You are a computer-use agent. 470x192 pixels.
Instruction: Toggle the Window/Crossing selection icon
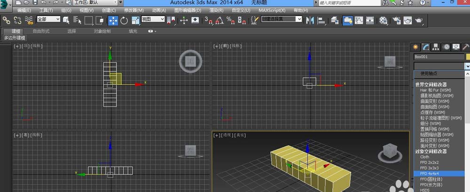click(x=100, y=20)
